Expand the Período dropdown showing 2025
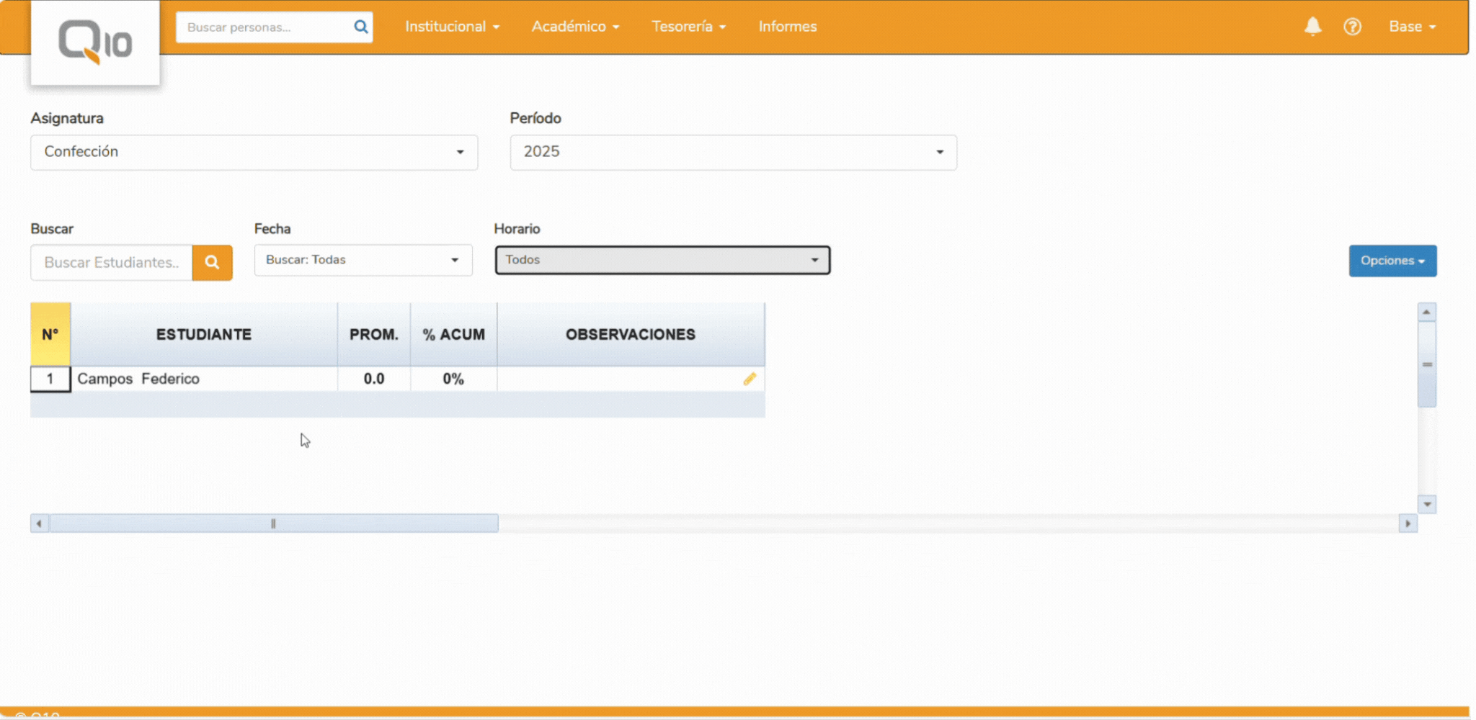The image size is (1476, 720). point(733,152)
